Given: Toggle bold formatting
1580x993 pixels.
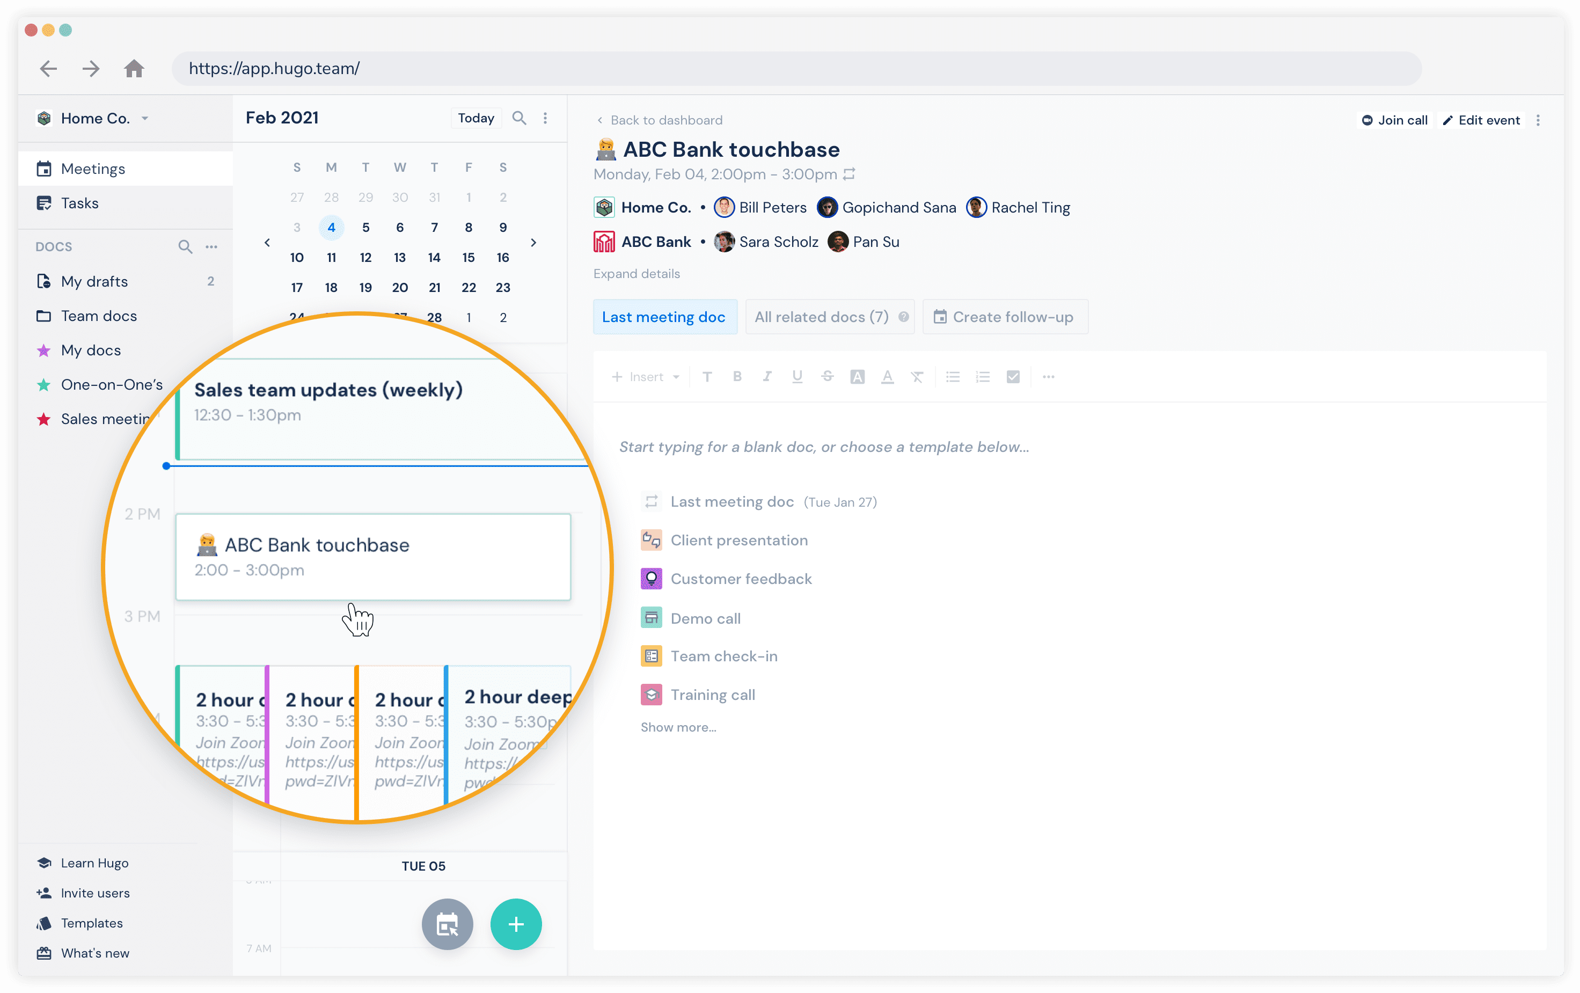Looking at the screenshot, I should (737, 377).
